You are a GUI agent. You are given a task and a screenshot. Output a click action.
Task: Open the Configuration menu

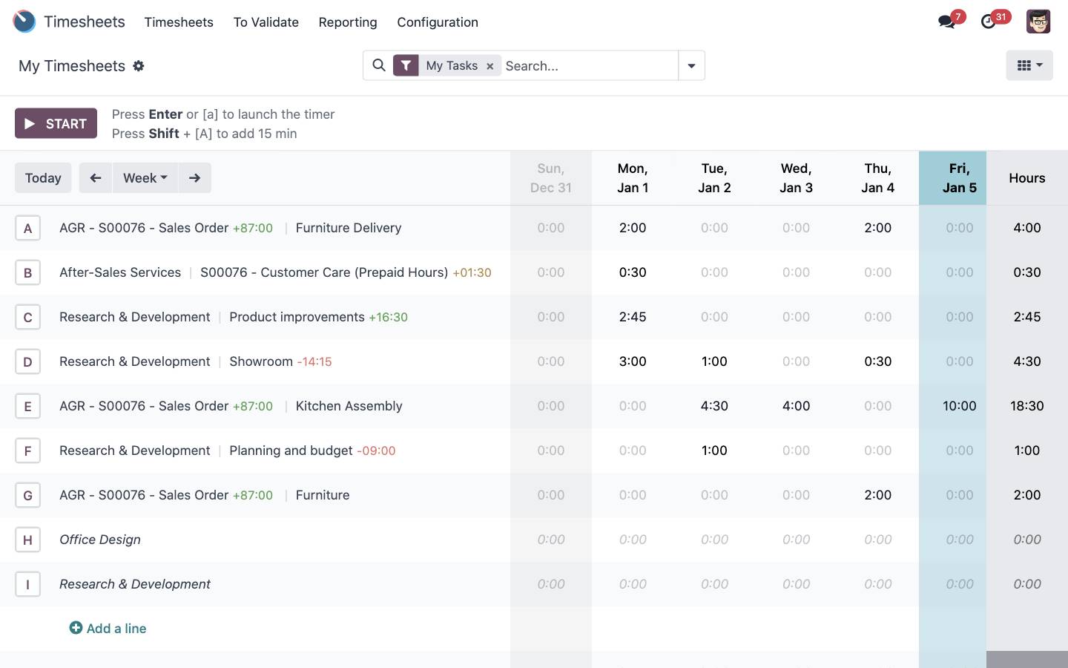point(437,22)
